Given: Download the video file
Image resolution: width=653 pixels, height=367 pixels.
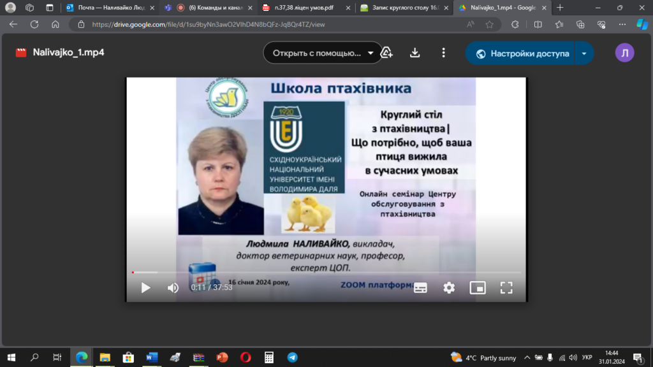Looking at the screenshot, I should coord(415,53).
